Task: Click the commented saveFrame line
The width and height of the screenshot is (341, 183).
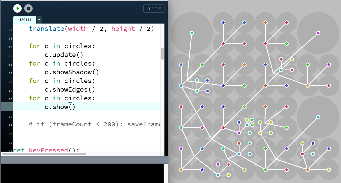Action: pos(94,124)
